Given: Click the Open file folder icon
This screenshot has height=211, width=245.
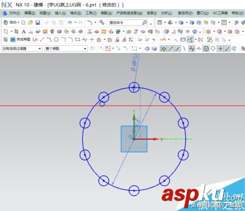Looking at the screenshot, I should [x=30, y=23].
